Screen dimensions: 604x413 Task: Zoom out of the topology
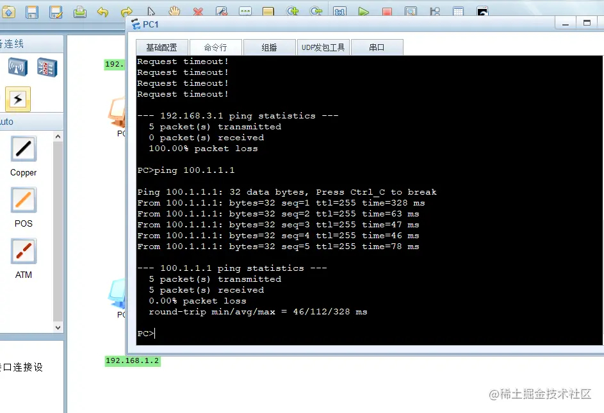316,11
